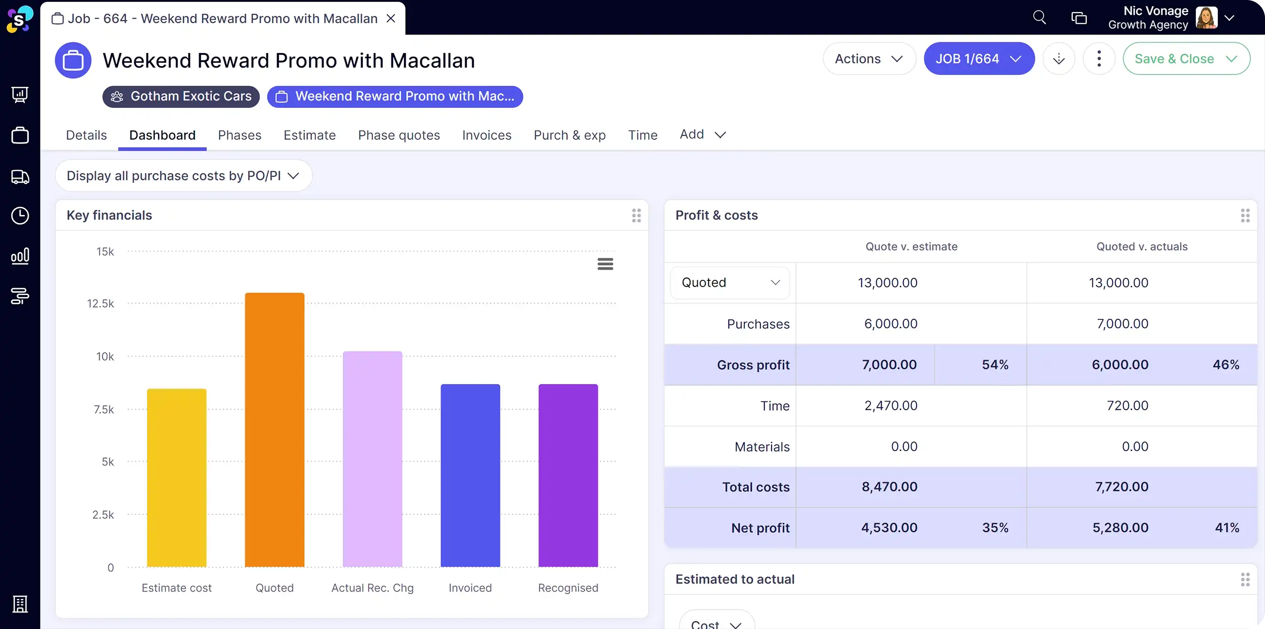The width and height of the screenshot is (1265, 629).
Task: Click the search magnifier icon
Action: 1039,17
